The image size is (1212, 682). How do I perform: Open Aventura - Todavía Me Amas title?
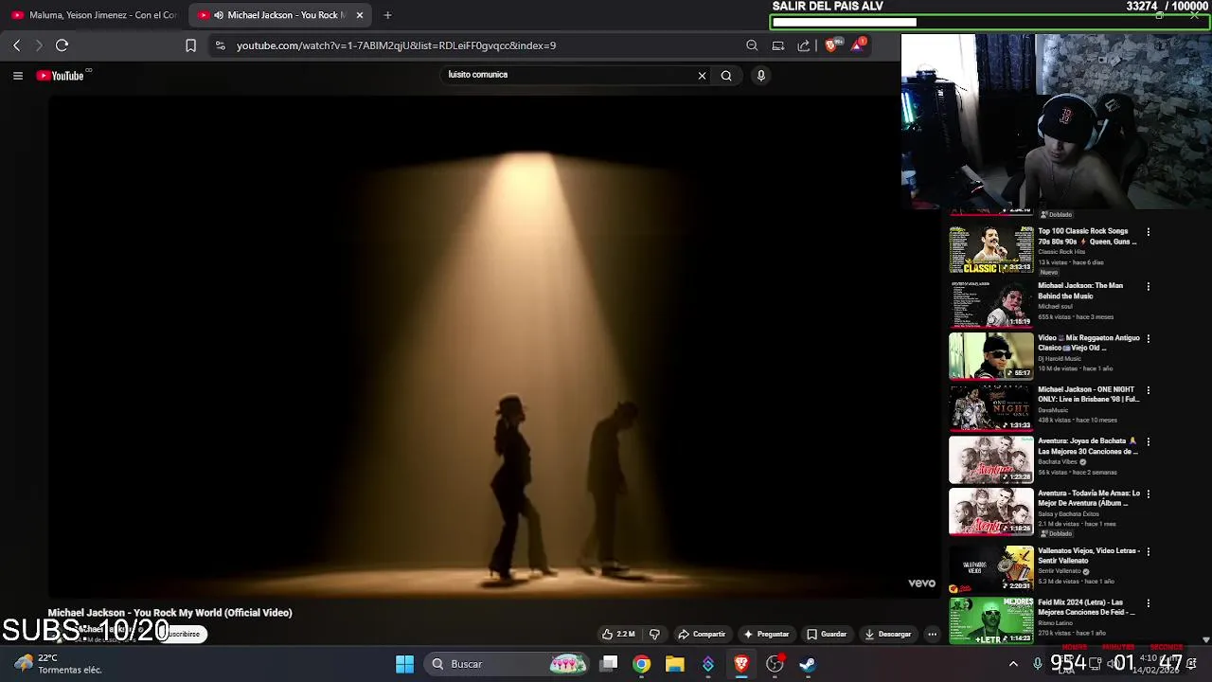click(x=1089, y=498)
